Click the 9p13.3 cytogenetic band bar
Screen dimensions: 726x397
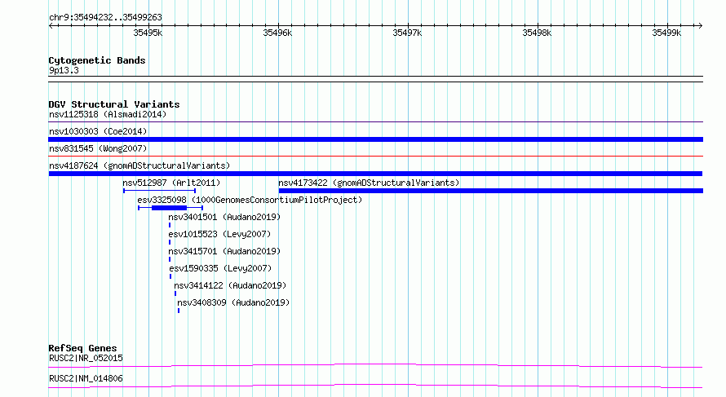click(x=375, y=79)
